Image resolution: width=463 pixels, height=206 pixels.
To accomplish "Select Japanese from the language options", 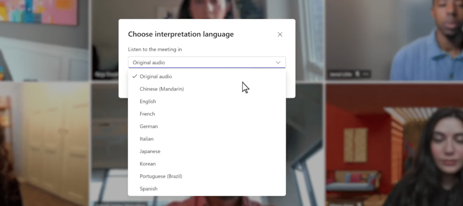I will [150, 151].
